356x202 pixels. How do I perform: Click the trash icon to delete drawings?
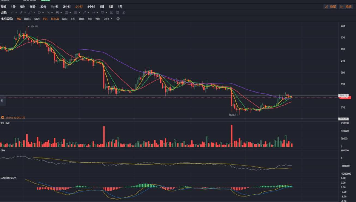point(117,12)
